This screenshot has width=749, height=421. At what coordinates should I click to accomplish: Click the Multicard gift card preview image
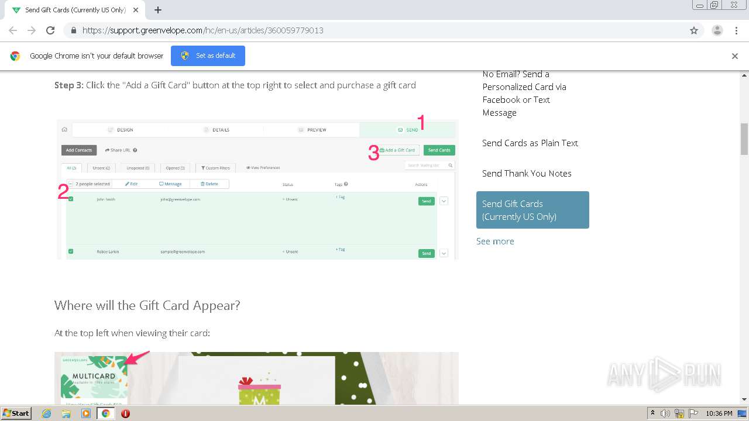[x=94, y=377]
